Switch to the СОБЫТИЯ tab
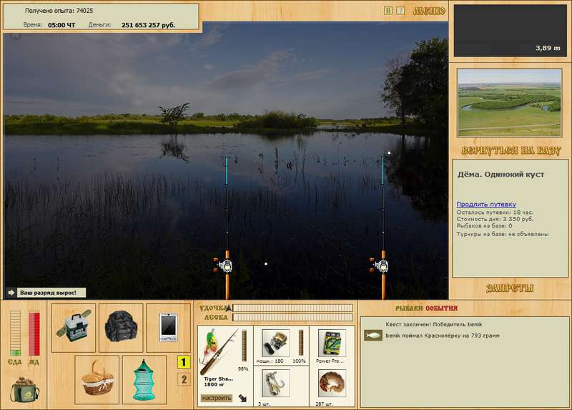 441,308
